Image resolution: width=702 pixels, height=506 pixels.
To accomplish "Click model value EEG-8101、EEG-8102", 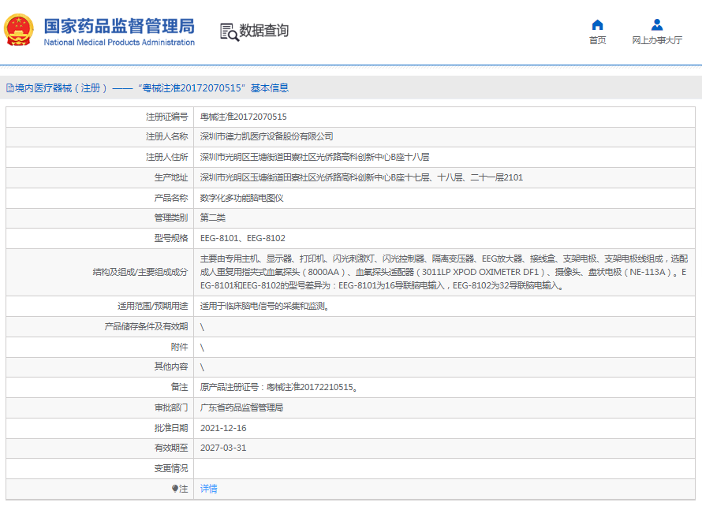I will 243,238.
